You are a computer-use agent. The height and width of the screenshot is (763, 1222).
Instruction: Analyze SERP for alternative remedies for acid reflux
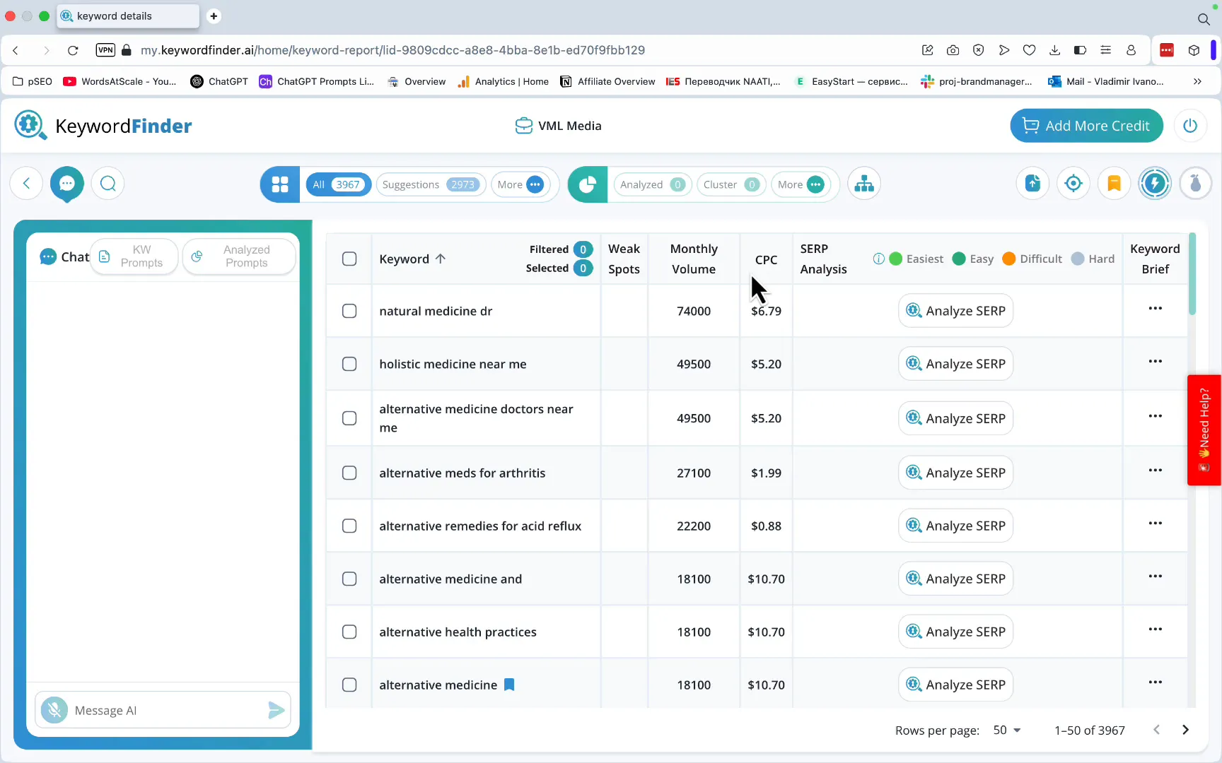coord(956,526)
